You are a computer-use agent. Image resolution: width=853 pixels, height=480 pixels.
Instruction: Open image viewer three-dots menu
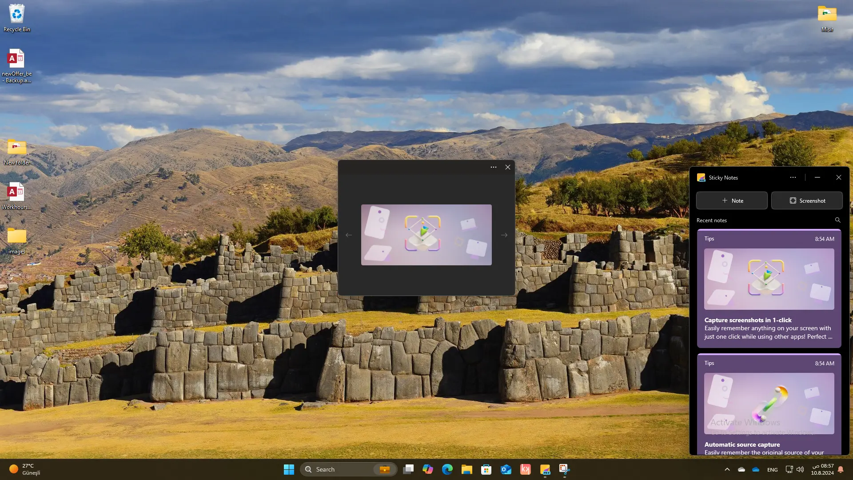tap(493, 167)
